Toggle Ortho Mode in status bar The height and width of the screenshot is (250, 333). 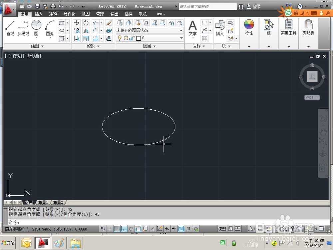pos(124,229)
